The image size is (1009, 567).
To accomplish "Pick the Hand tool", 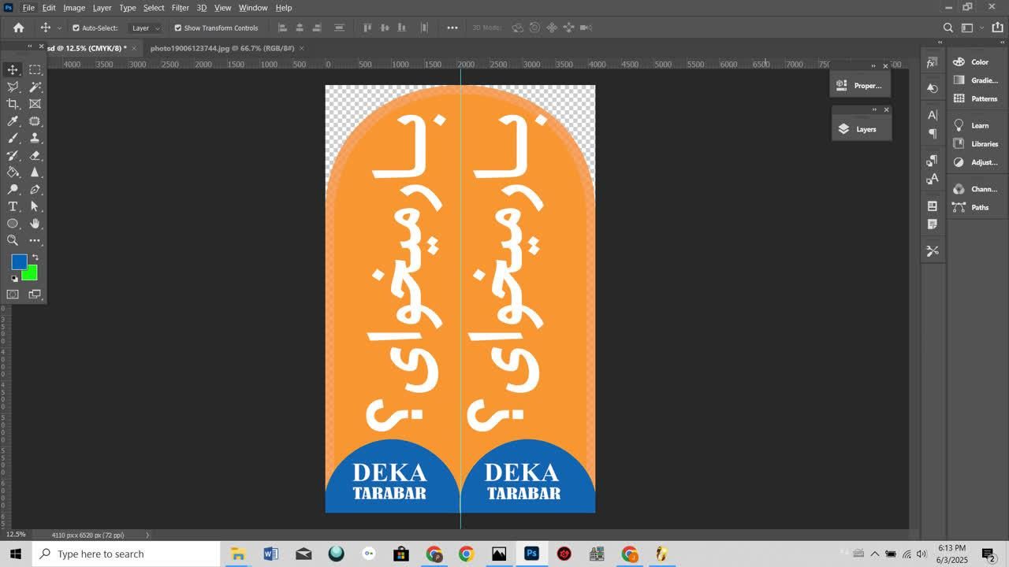I will pos(35,224).
